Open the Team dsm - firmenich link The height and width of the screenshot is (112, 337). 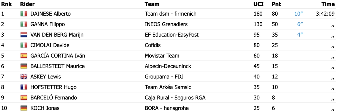coord(170,14)
